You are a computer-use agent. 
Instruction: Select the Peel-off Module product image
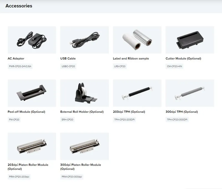(x=32, y=93)
